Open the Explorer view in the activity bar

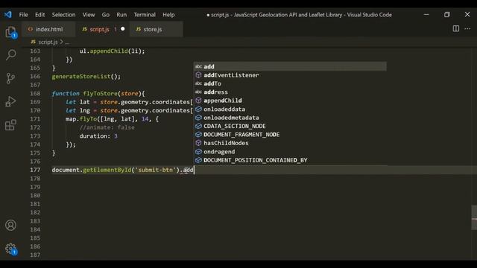[10, 32]
